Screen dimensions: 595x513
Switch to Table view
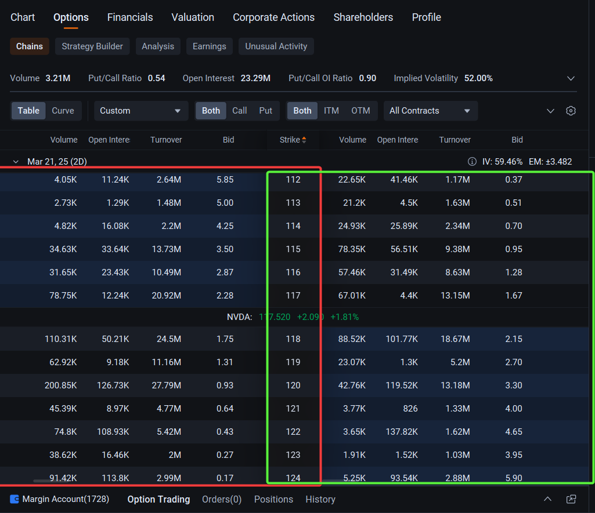click(28, 111)
